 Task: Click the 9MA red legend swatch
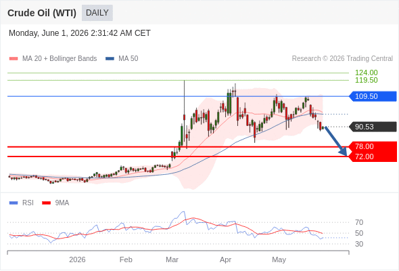pos(46,203)
